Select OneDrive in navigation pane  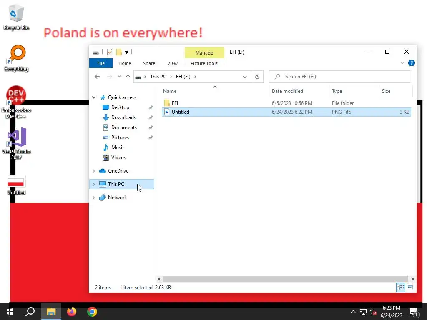pyautogui.click(x=118, y=170)
